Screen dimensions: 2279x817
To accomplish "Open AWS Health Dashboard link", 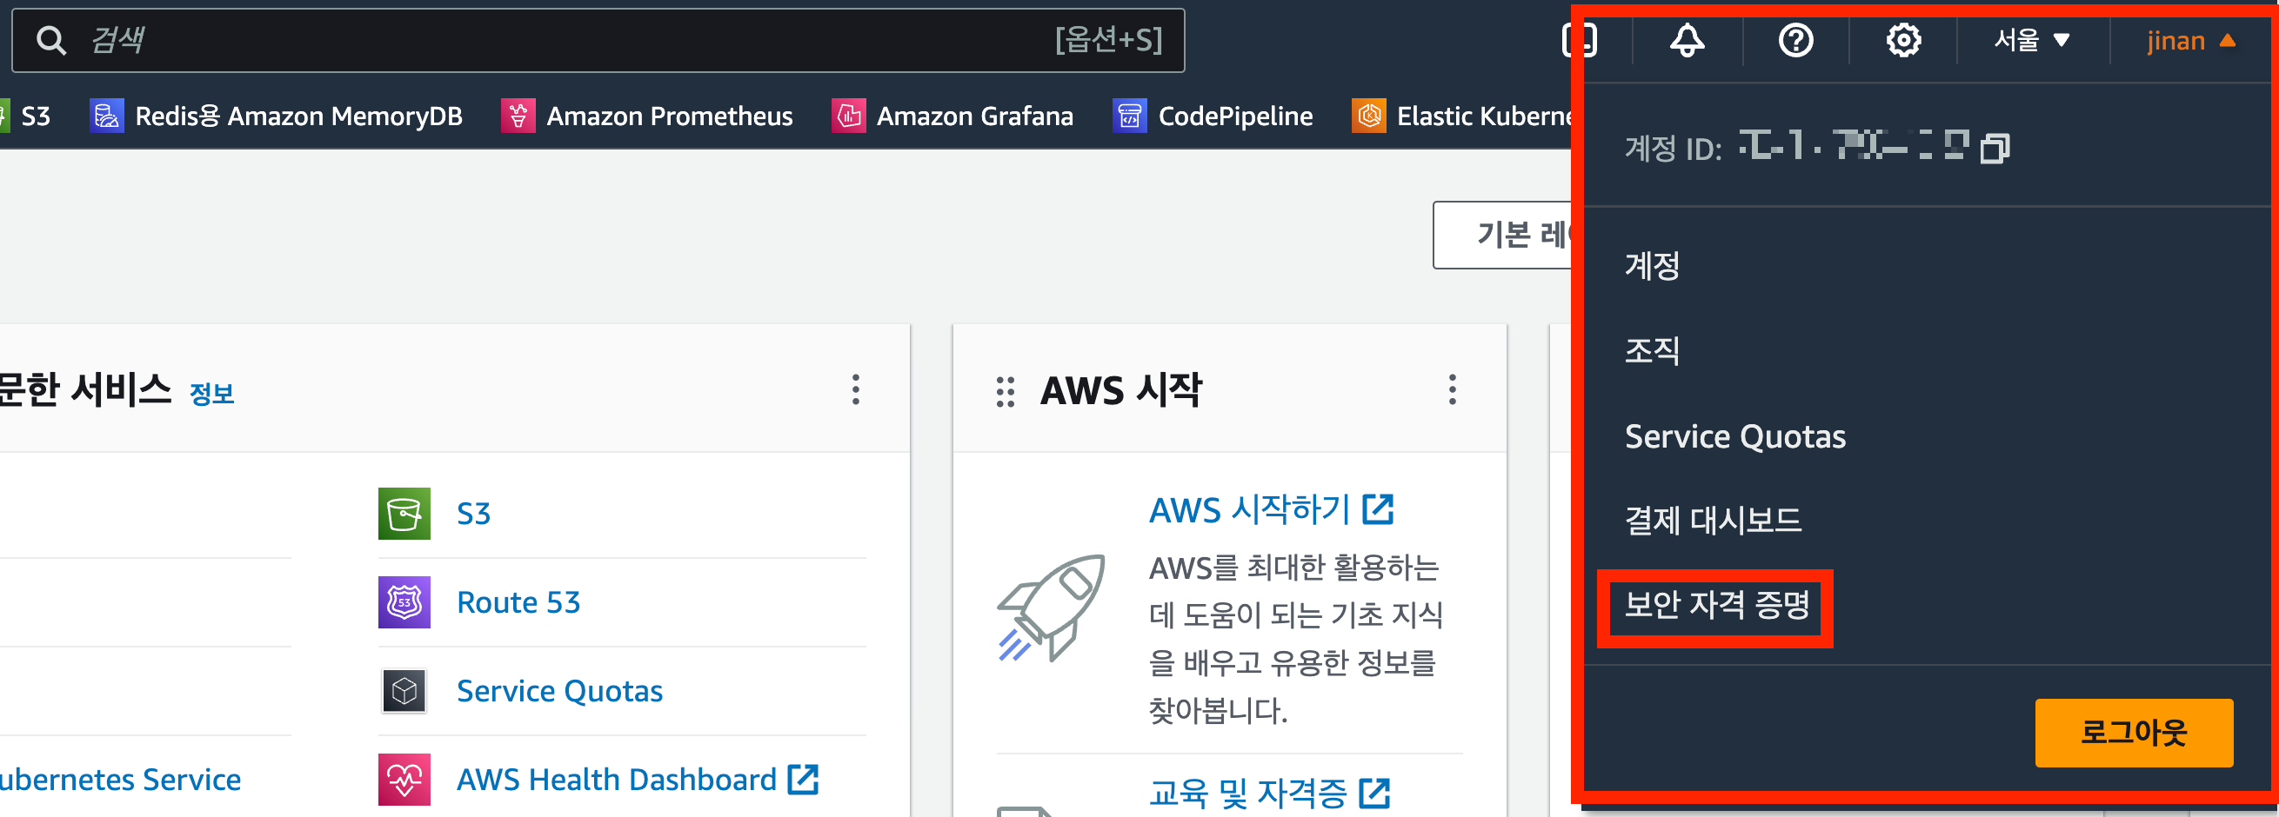I will click(x=616, y=779).
